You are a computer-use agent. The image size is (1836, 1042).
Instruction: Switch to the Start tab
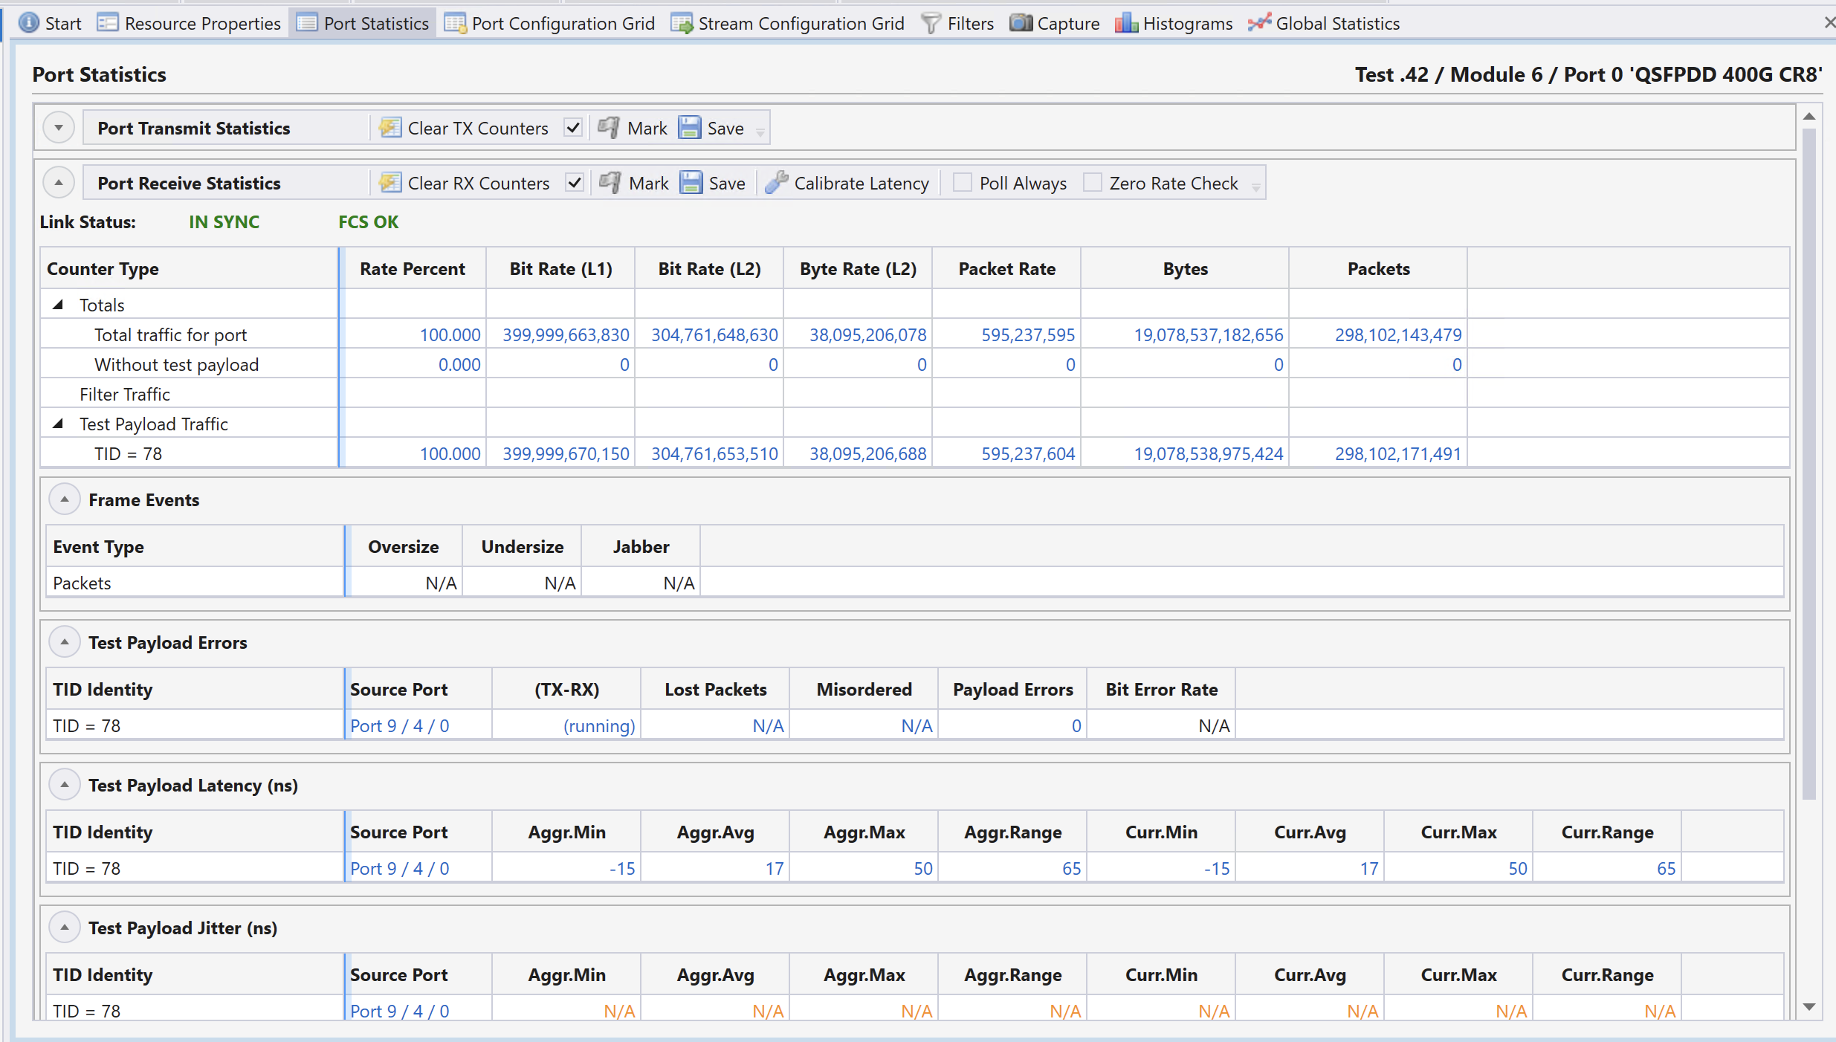coord(50,23)
